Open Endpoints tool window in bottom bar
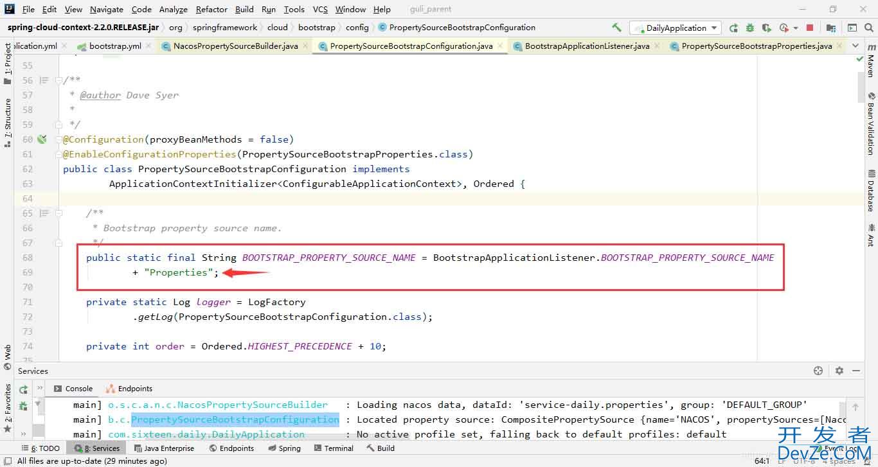 pos(231,448)
